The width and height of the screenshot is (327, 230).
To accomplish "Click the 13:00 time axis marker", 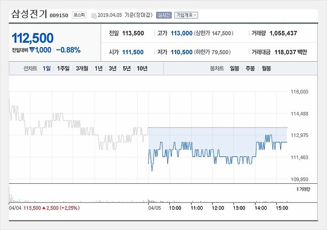I will coord(239,208).
